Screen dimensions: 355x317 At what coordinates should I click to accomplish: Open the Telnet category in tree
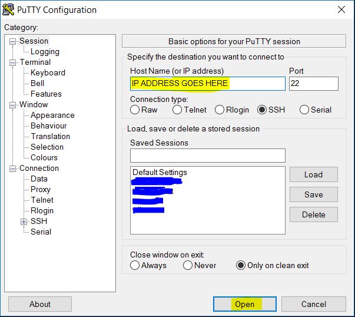42,200
